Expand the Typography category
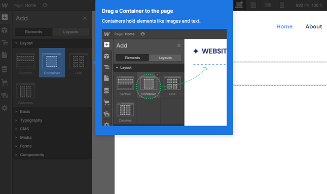Viewport: 327px width, 194px height. pyautogui.click(x=52, y=120)
